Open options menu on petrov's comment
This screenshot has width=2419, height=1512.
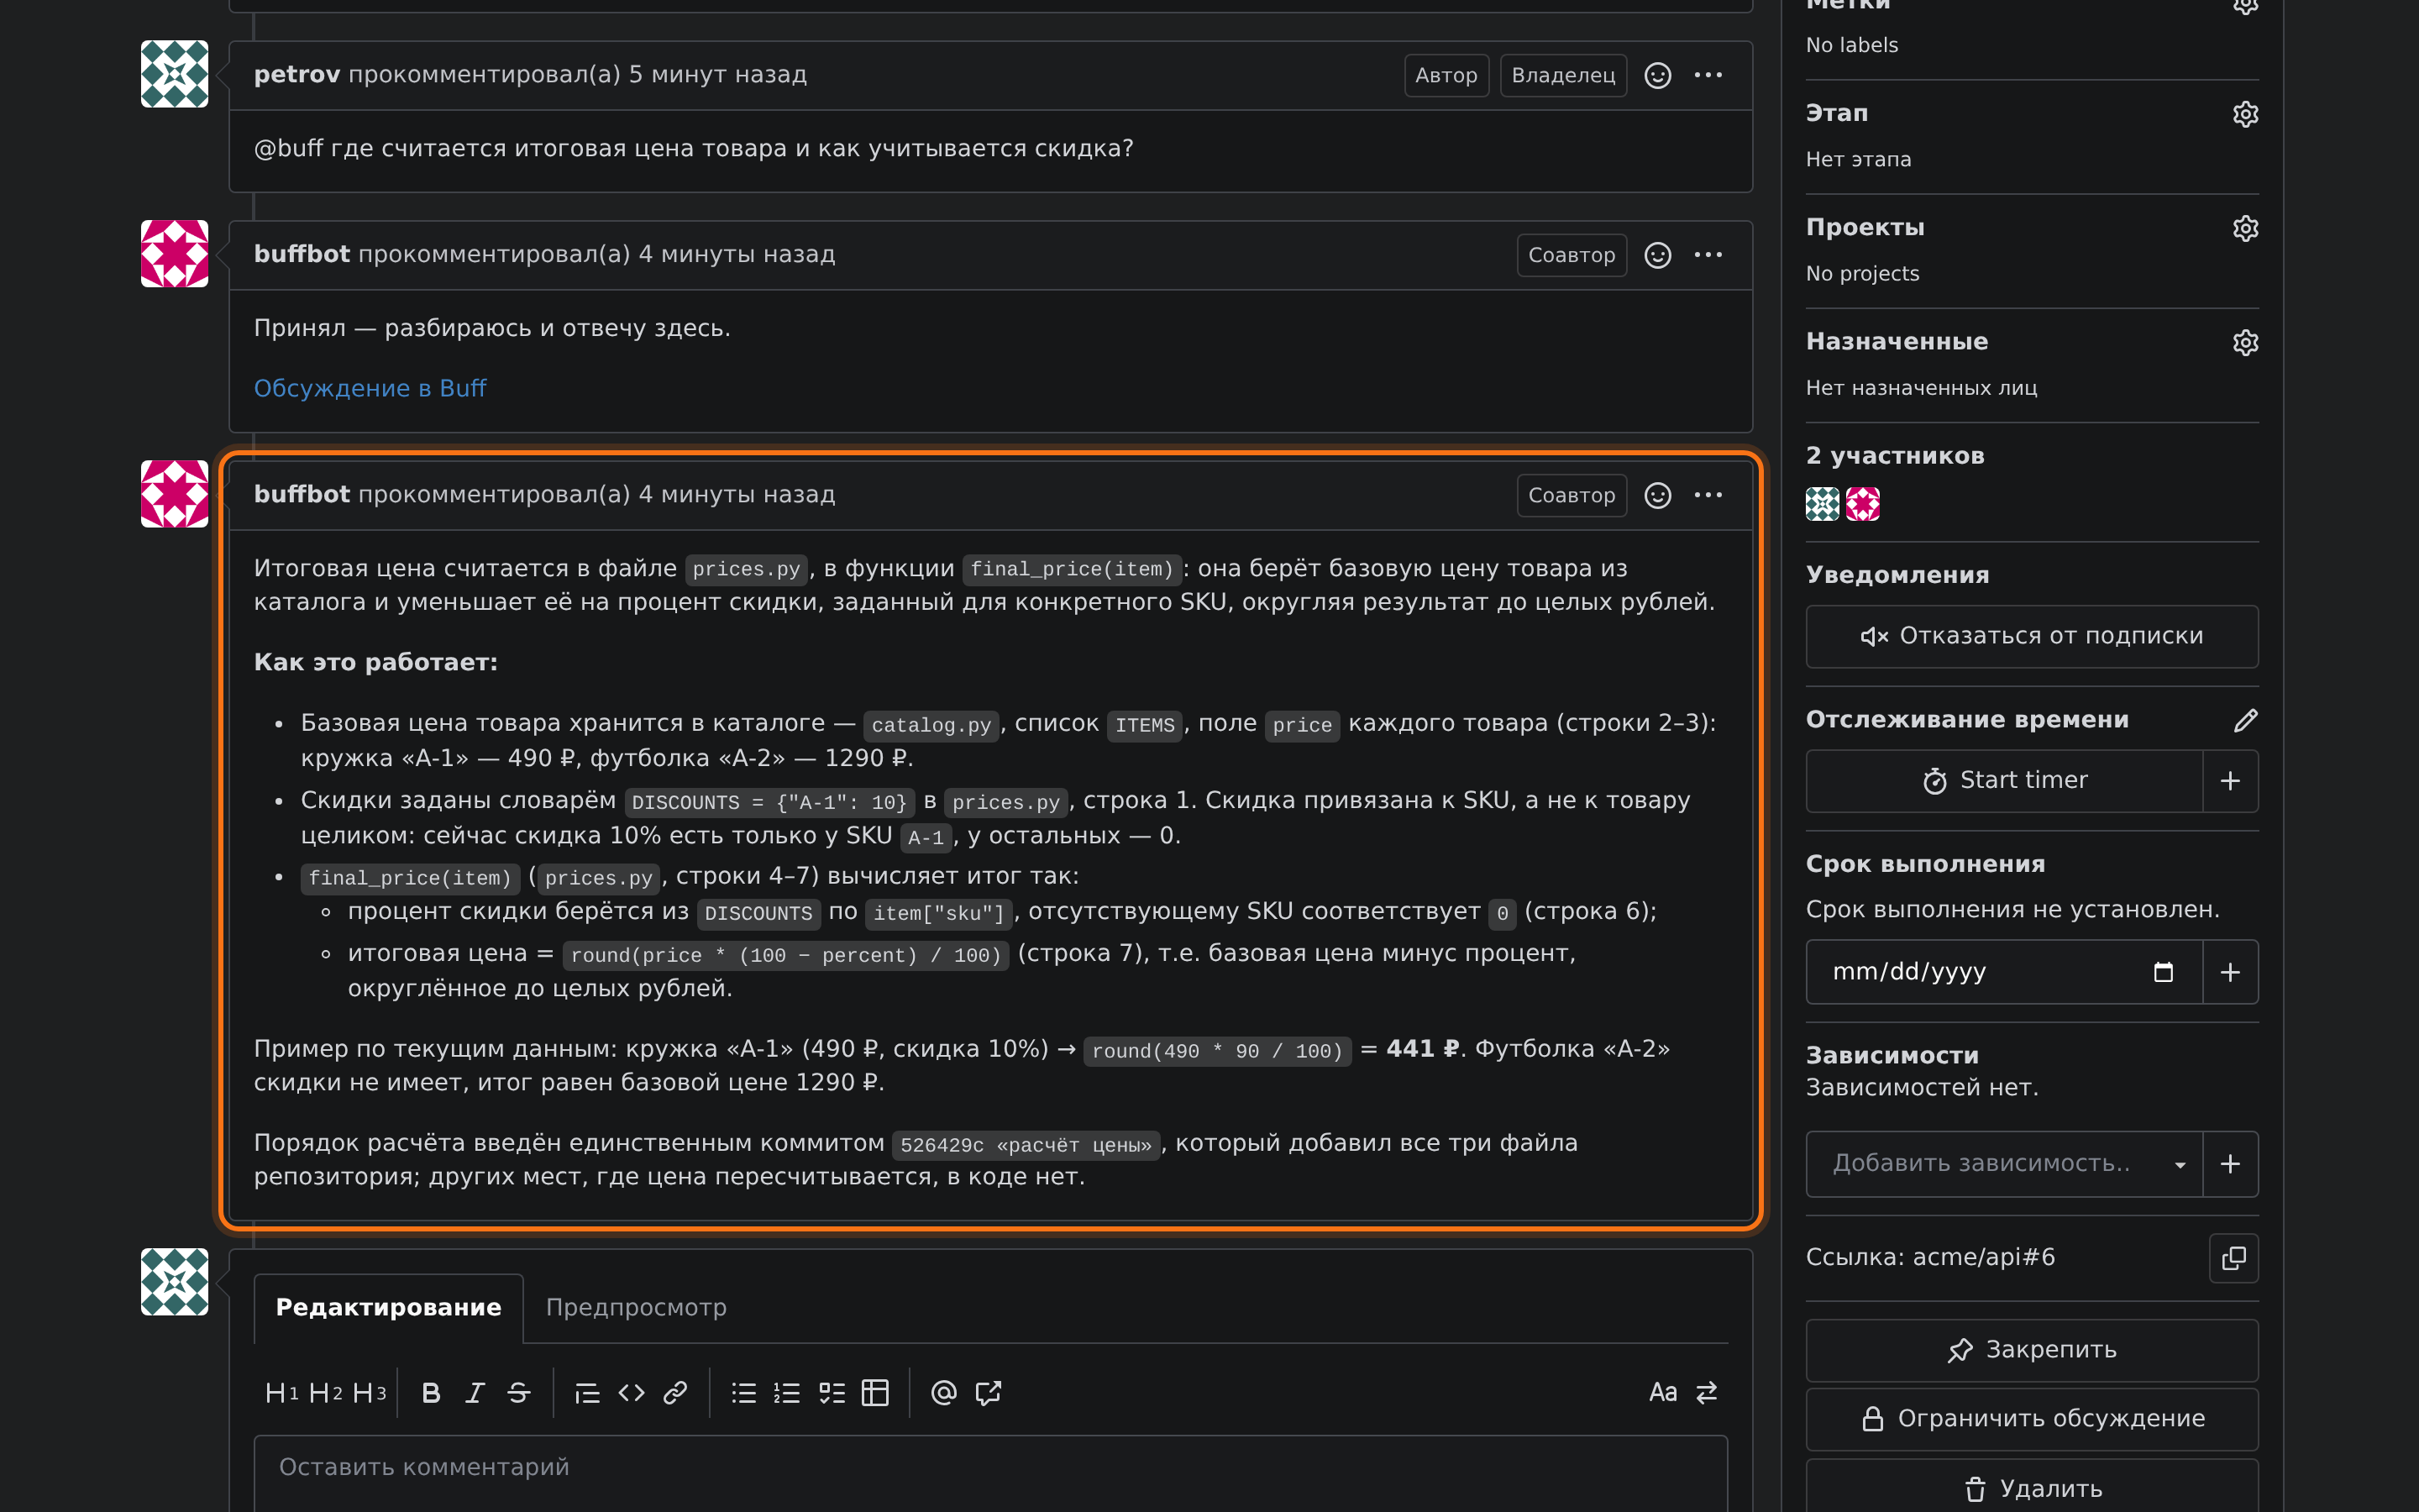[x=1708, y=75]
